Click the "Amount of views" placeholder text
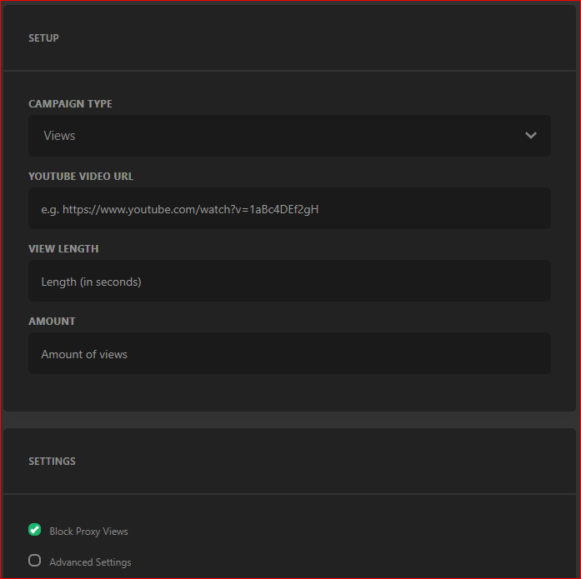 (x=84, y=355)
